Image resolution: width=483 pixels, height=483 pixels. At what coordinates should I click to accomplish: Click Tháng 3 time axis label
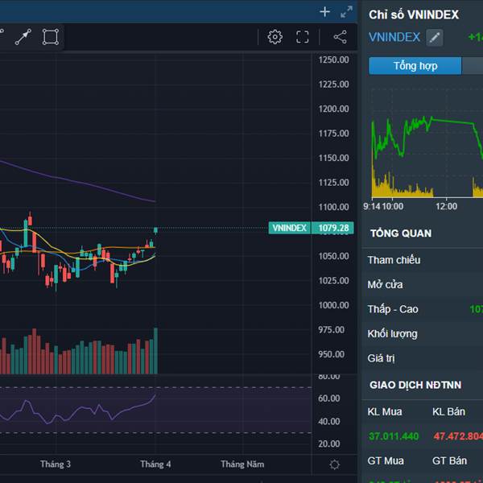(56, 464)
